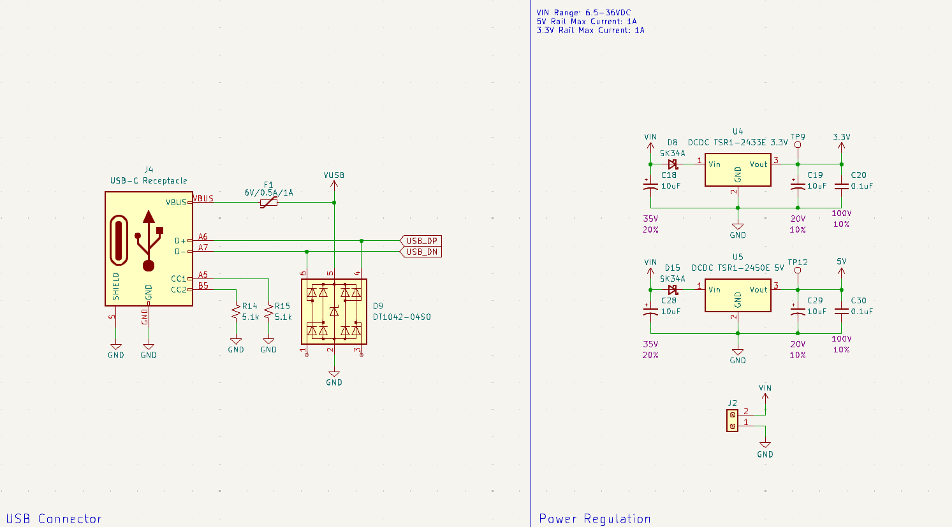Click the SK34A value under D8

(672, 154)
